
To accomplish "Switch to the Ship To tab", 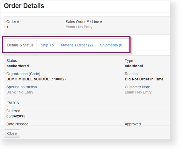I will coord(47,45).
